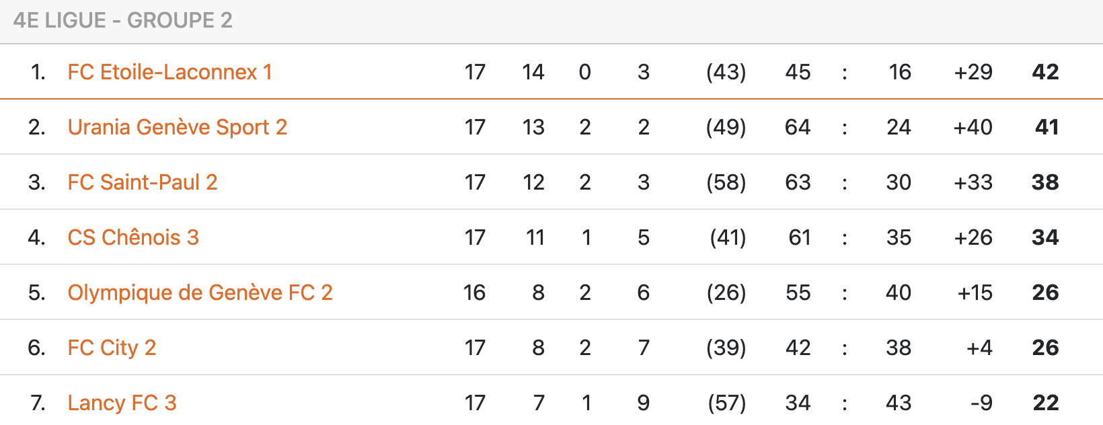Screen dimensions: 1103x425
Task: Go to CS Chênois 3 team
Action: click(x=133, y=237)
